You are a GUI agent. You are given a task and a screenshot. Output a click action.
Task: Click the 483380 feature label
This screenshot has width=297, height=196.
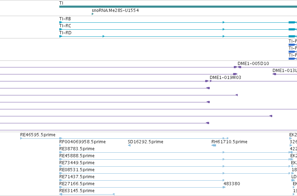click(x=232, y=184)
